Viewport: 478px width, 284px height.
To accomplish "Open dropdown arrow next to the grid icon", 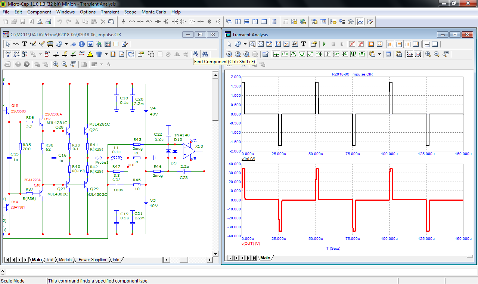I will click(106, 54).
